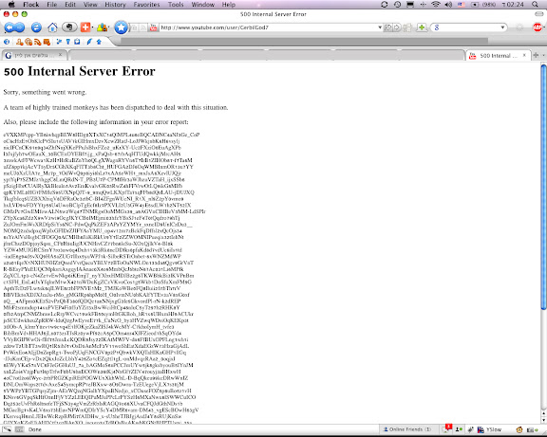Open the volume menu bar icon
Image resolution: width=547 pixels, height=437 pixels.
pyautogui.click(x=448, y=5)
